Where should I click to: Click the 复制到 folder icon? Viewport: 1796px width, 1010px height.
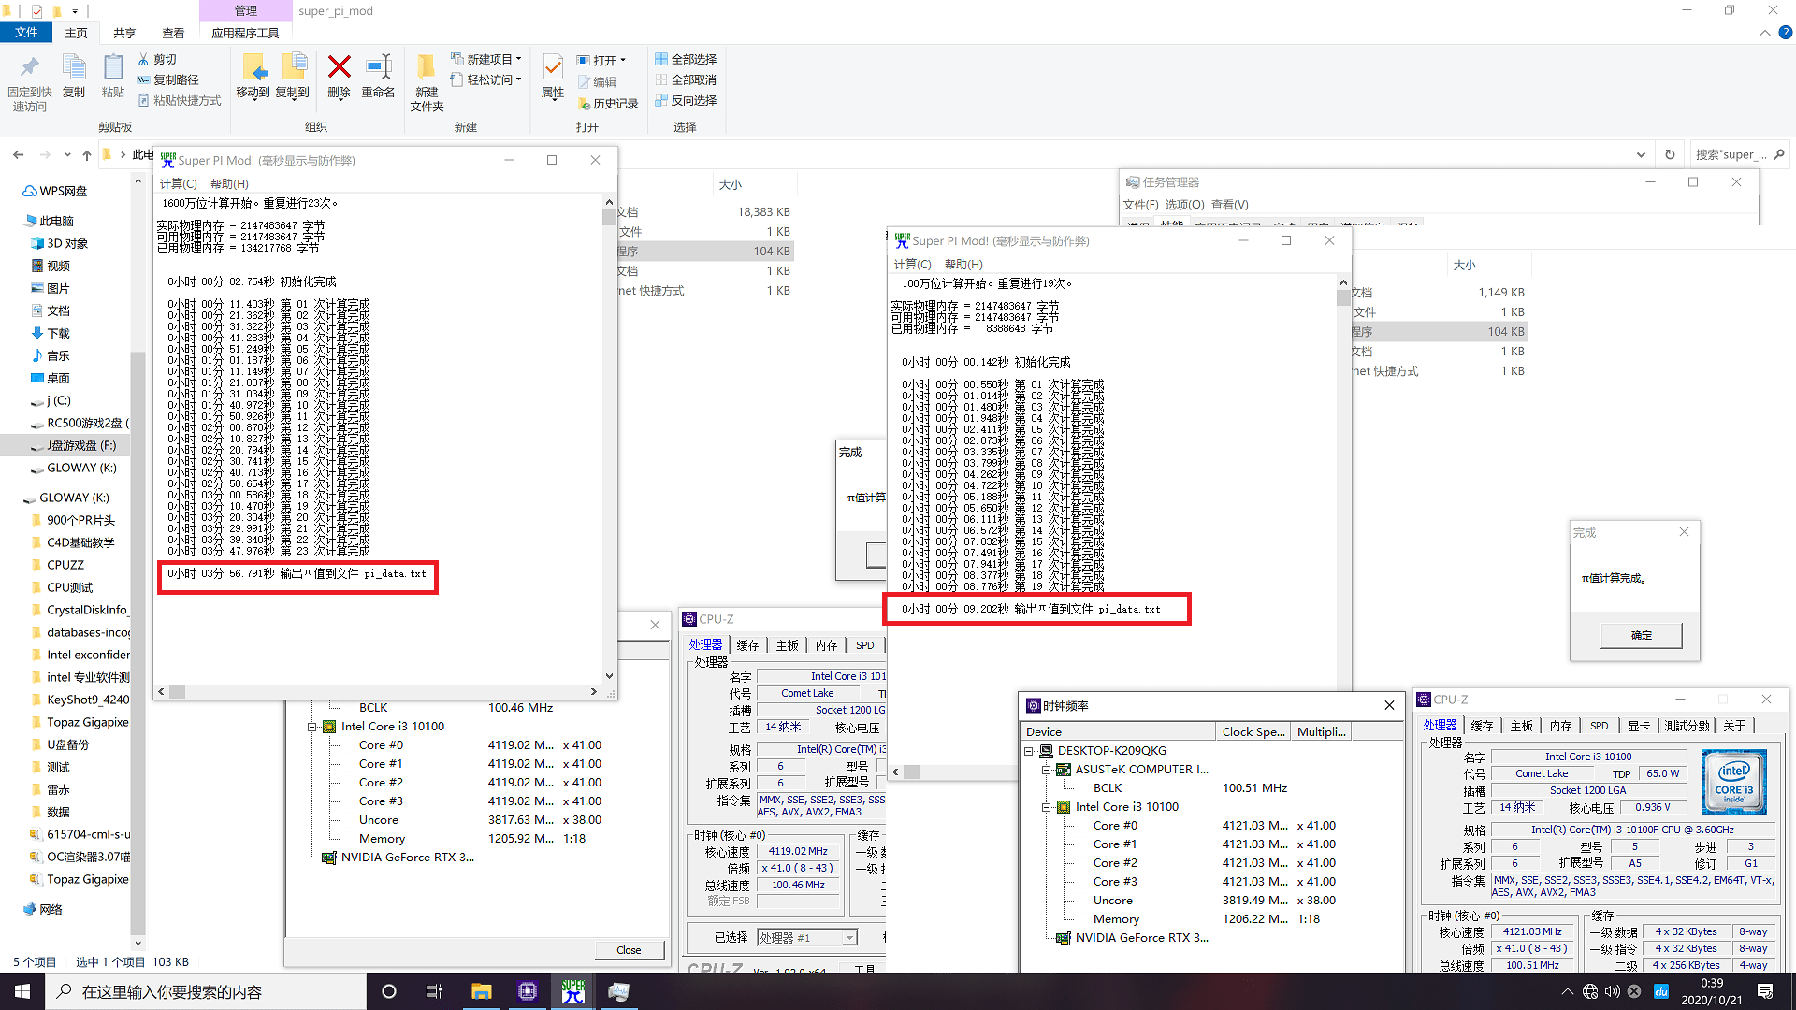[294, 68]
